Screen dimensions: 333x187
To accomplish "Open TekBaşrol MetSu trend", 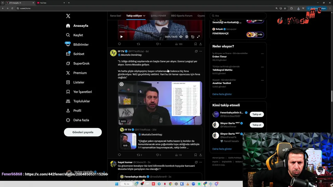I will coord(222,70).
